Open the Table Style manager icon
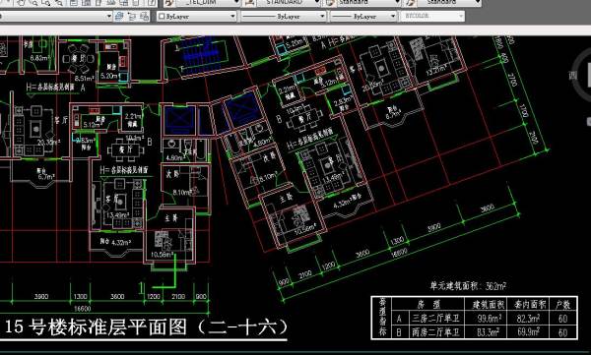The width and height of the screenshot is (591, 355). tap(330, 3)
